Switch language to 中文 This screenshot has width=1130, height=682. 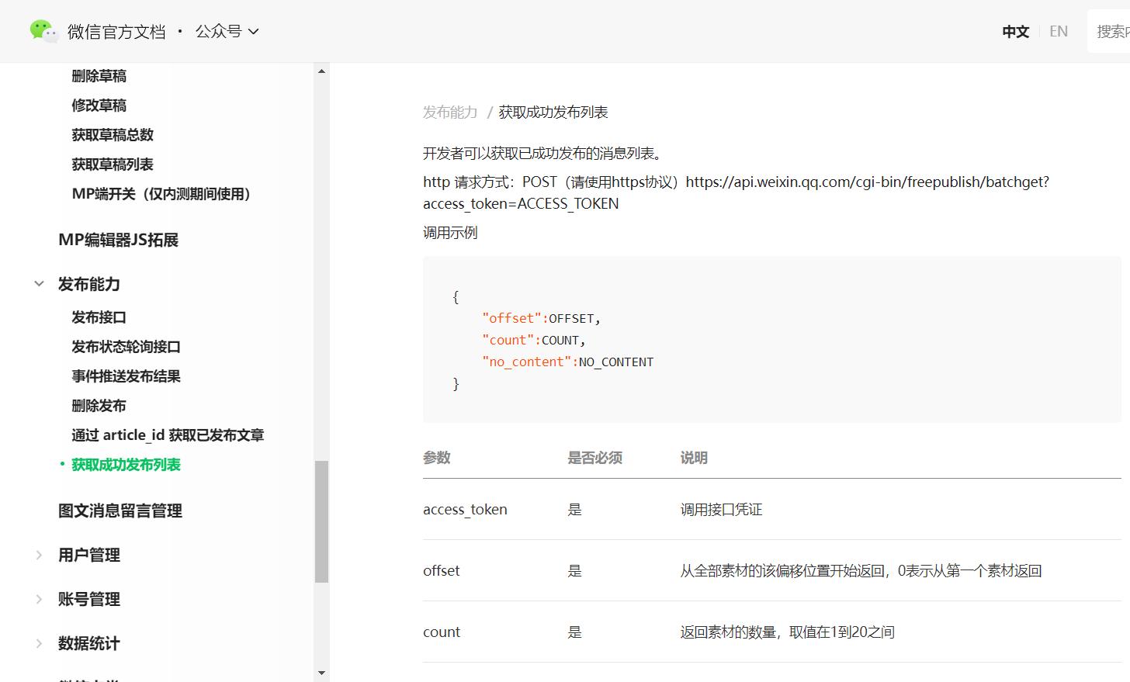click(1015, 31)
